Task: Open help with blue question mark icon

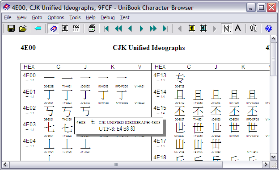Action: [269, 29]
